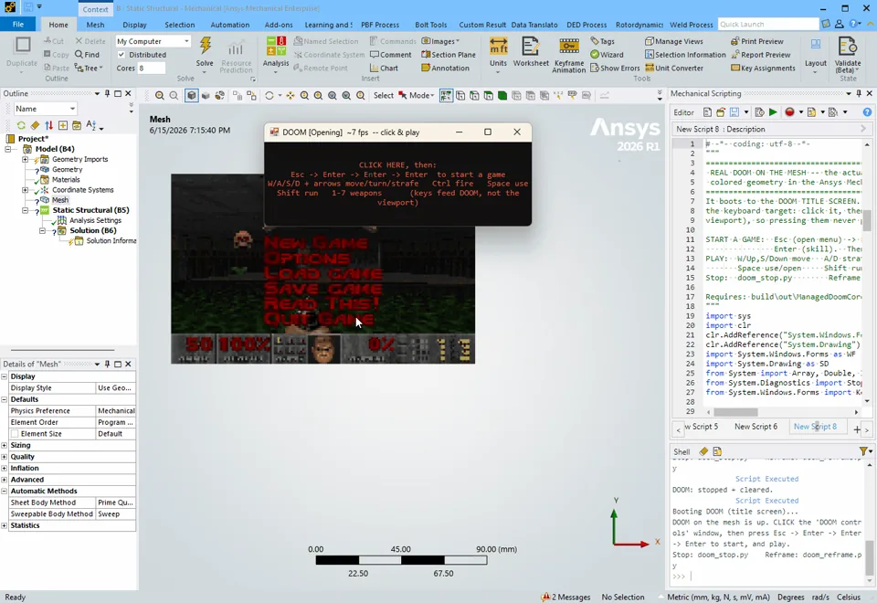Open the Bolt Tools ribbon tab

[430, 25]
